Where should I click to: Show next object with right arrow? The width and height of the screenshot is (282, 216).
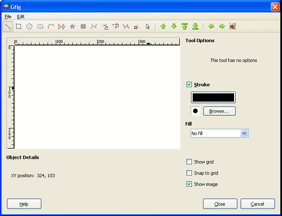click(x=222, y=26)
